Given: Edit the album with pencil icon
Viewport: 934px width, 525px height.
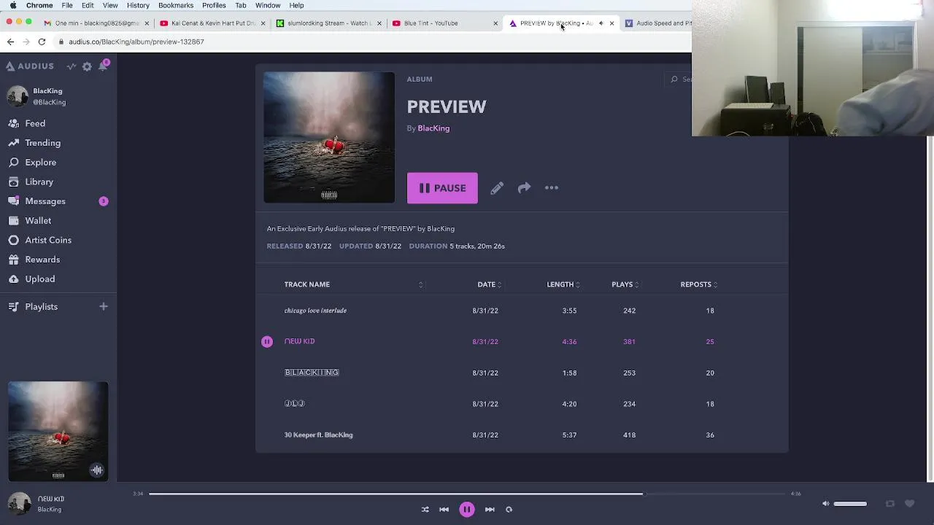Looking at the screenshot, I should click(497, 188).
